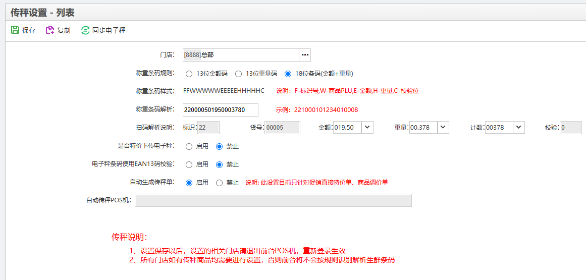Click the 标识 field showing 22
Screen dimensions: 586x280
click(208, 127)
